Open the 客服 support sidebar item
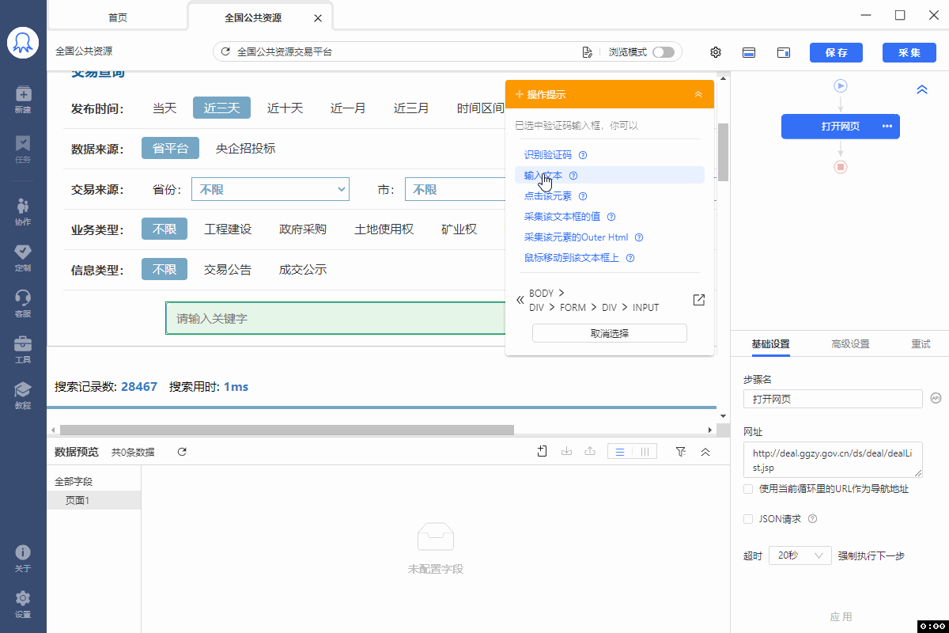This screenshot has width=949, height=633. [x=23, y=302]
